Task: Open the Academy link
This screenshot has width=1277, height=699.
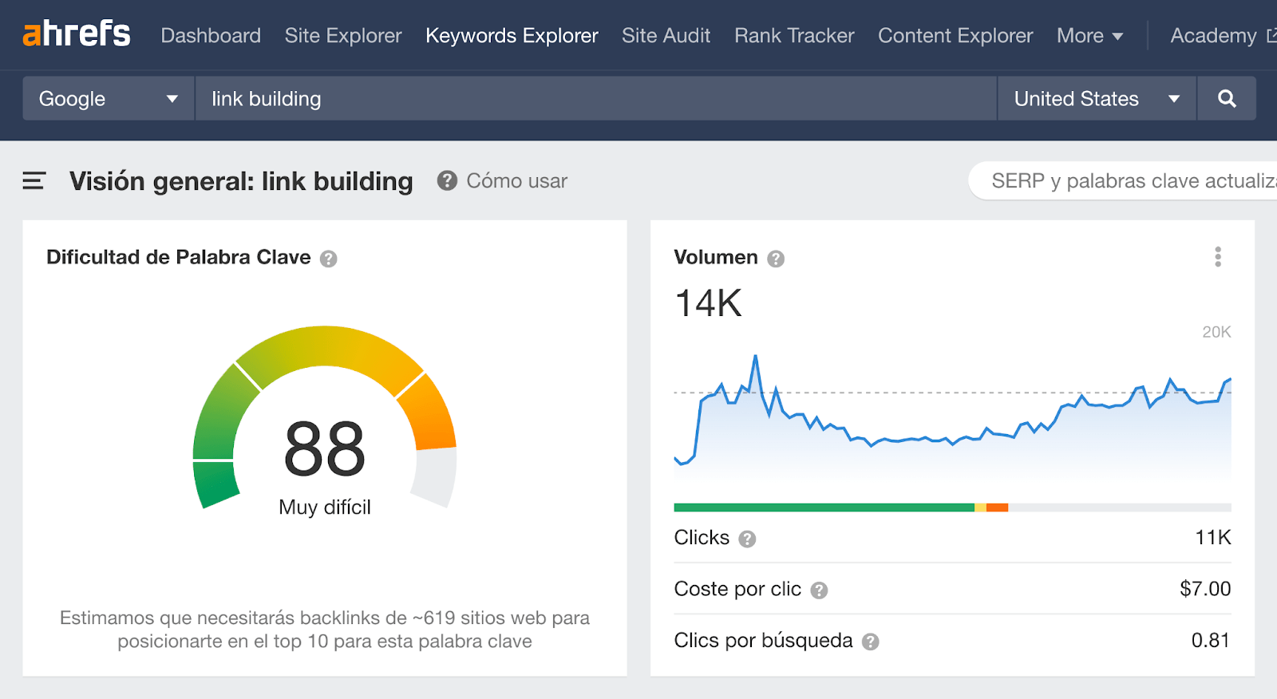Action: pos(1213,36)
